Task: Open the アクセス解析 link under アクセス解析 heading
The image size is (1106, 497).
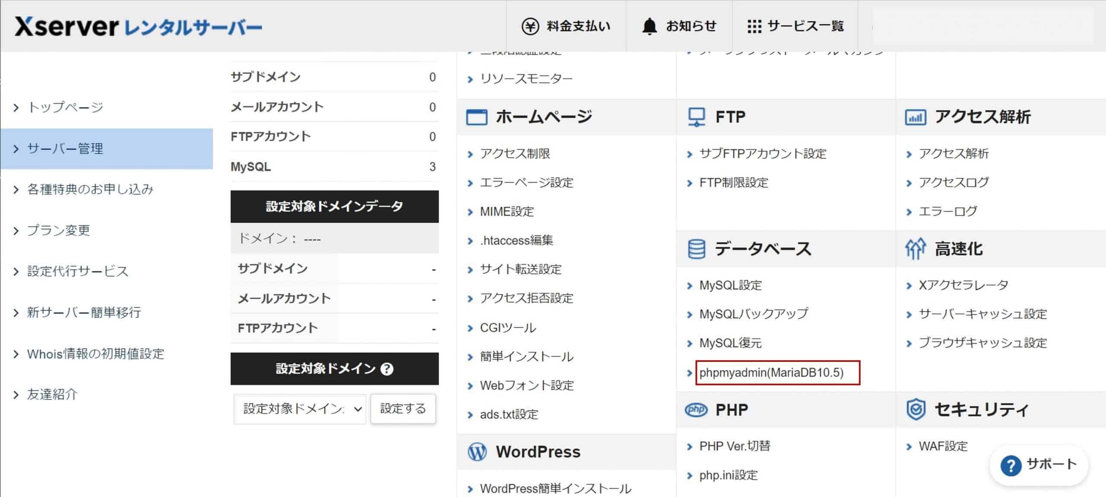Action: (x=953, y=154)
